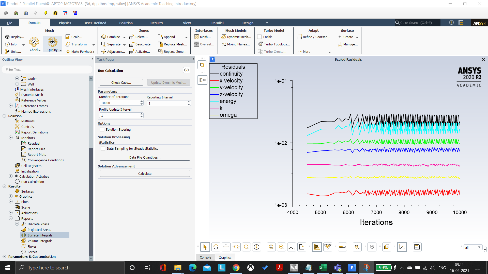Open the 'all' dropdown in graphics toolbar
Screen dimensions: 488x274
(473, 247)
